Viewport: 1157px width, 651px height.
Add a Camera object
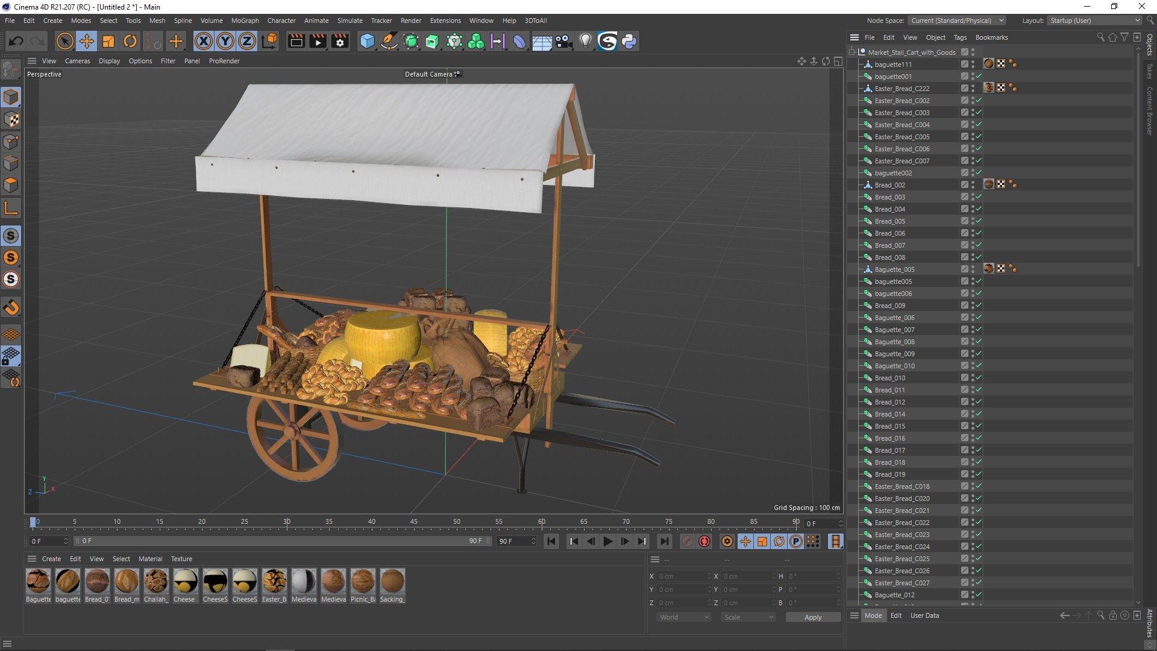coord(563,41)
